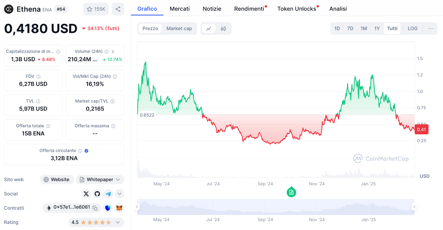Toggle the LOG scale option
Viewport: 443px width, 230px height.
pos(412,29)
